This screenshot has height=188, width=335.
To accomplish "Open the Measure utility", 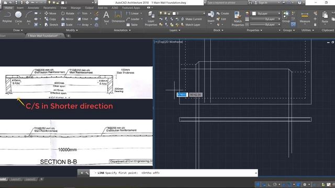I will [305, 17].
